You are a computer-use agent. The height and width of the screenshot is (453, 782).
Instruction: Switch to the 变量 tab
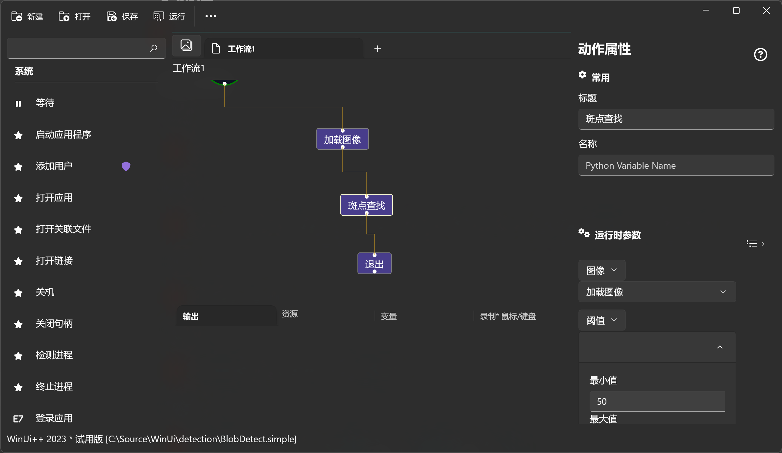pos(388,316)
